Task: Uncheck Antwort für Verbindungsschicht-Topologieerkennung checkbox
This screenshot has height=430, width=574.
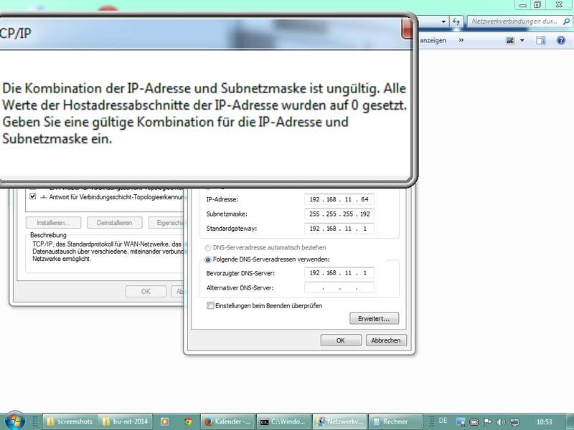Action: [32, 196]
